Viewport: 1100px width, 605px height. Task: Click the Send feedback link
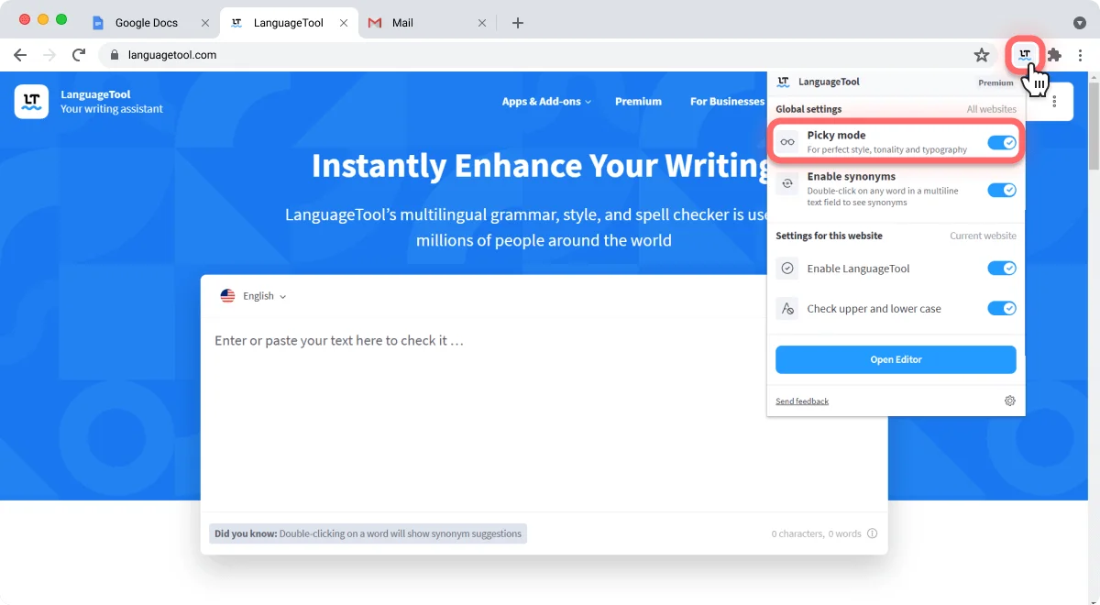801,401
